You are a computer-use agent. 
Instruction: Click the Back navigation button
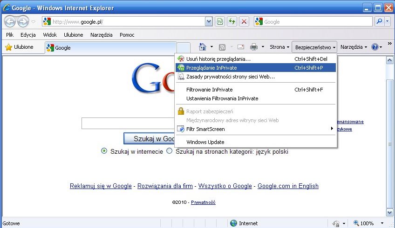click(x=10, y=22)
